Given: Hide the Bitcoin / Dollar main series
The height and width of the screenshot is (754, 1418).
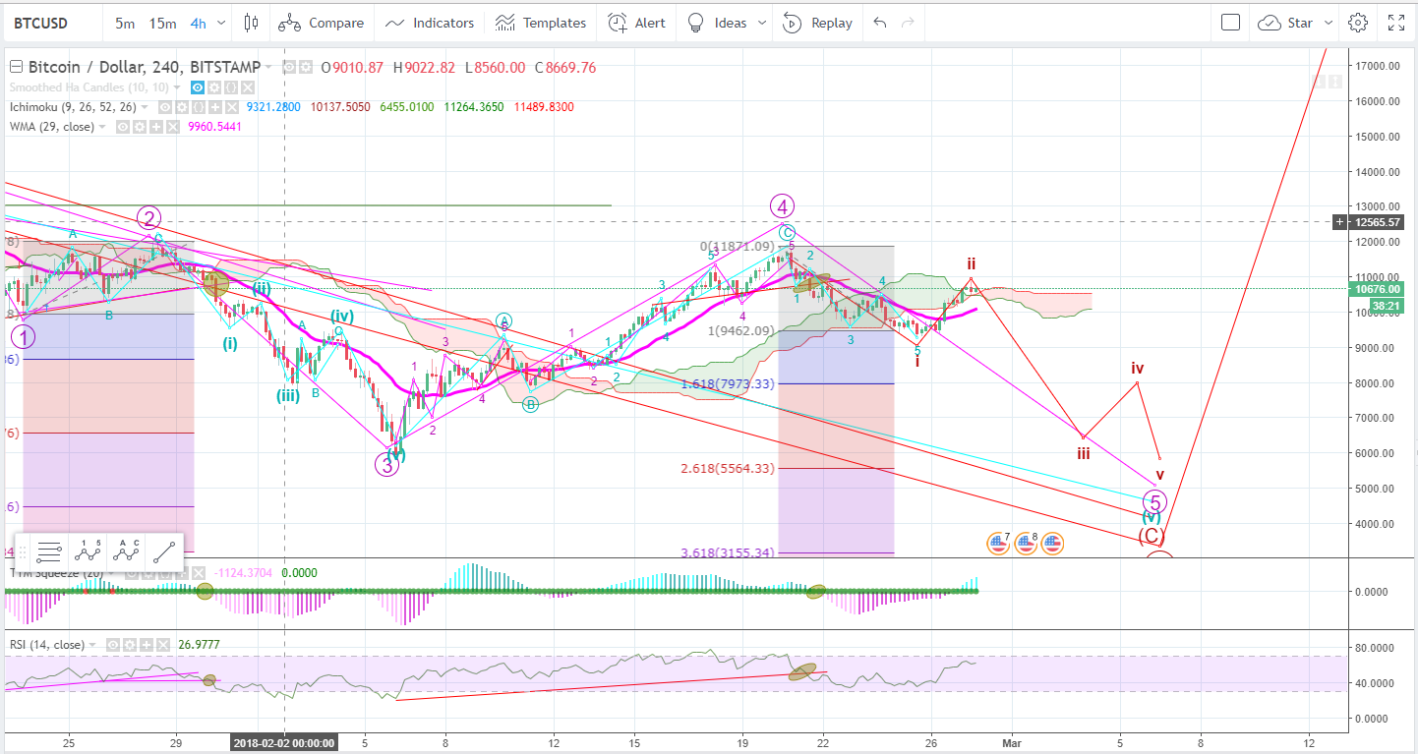Looking at the screenshot, I should point(289,67).
